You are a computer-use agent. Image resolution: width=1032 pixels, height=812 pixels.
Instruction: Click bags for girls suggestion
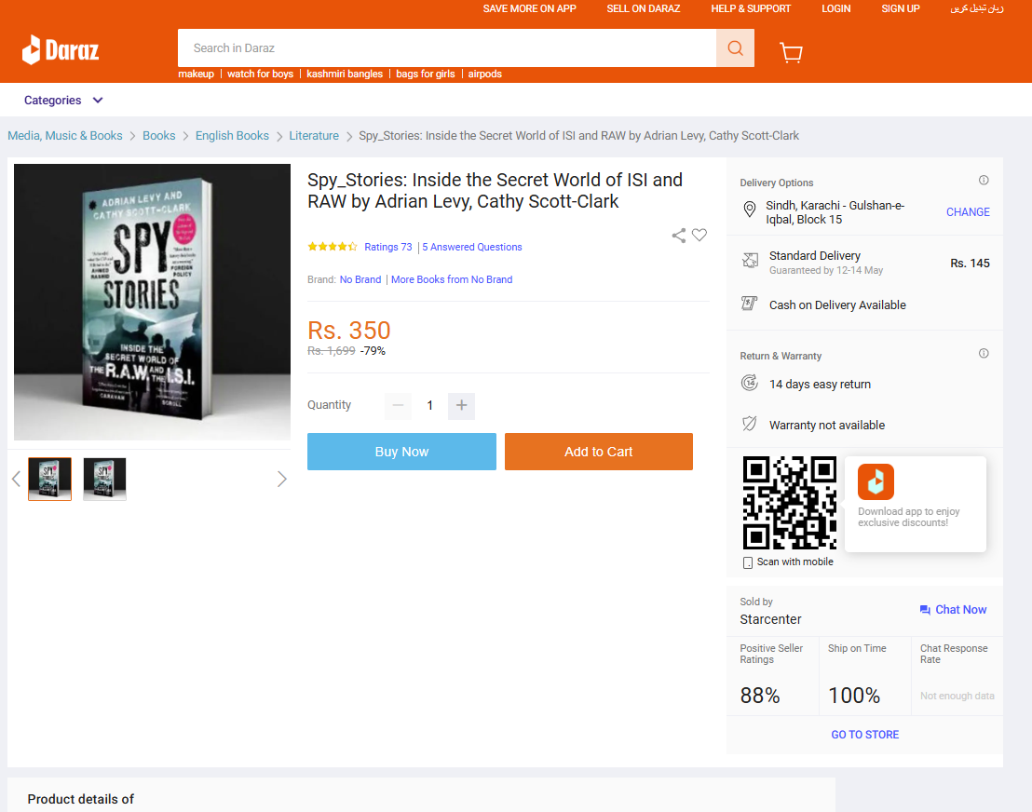425,74
